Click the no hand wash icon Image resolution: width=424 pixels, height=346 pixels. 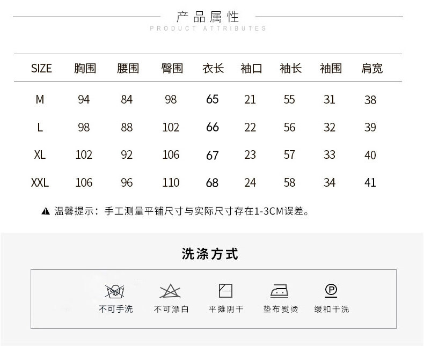pyautogui.click(x=115, y=292)
